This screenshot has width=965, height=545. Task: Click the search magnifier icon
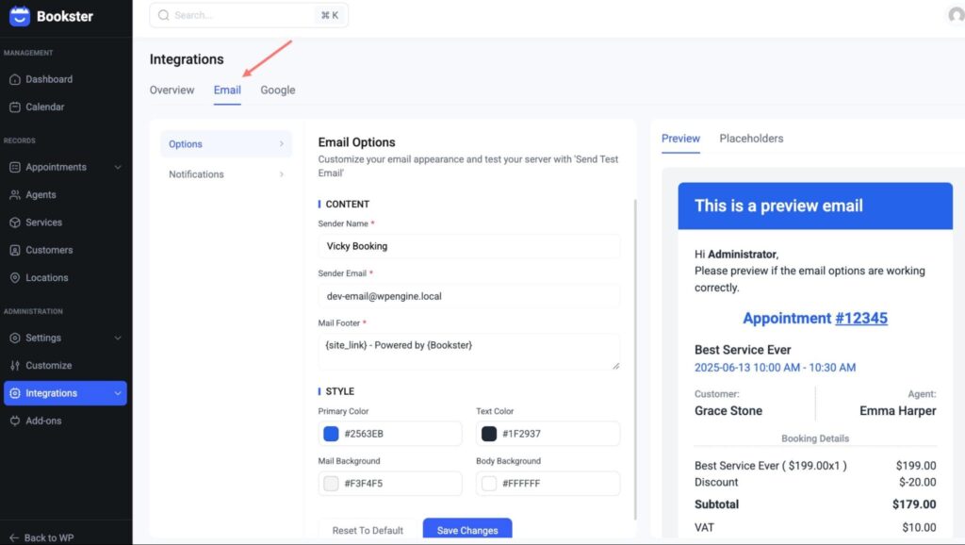pyautogui.click(x=163, y=15)
